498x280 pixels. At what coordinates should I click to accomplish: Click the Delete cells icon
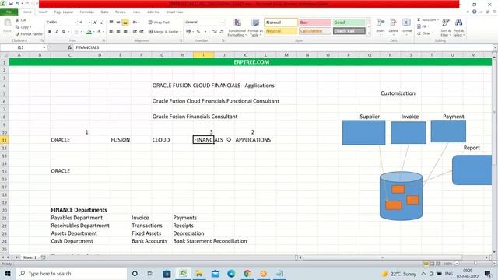(393, 23)
